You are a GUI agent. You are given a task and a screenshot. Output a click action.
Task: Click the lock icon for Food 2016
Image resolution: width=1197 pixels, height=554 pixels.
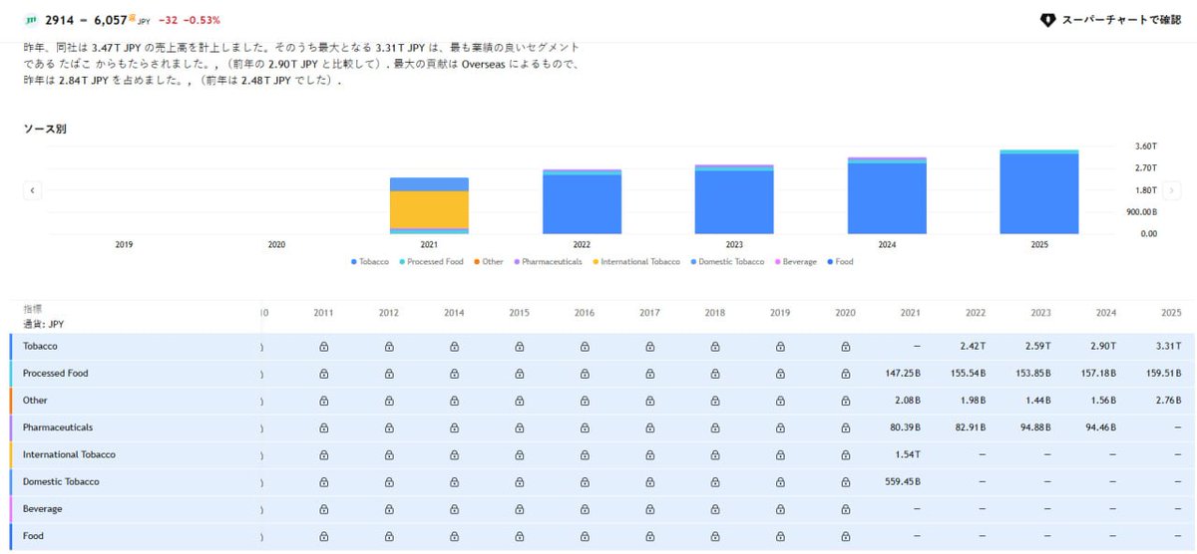pyautogui.click(x=585, y=536)
